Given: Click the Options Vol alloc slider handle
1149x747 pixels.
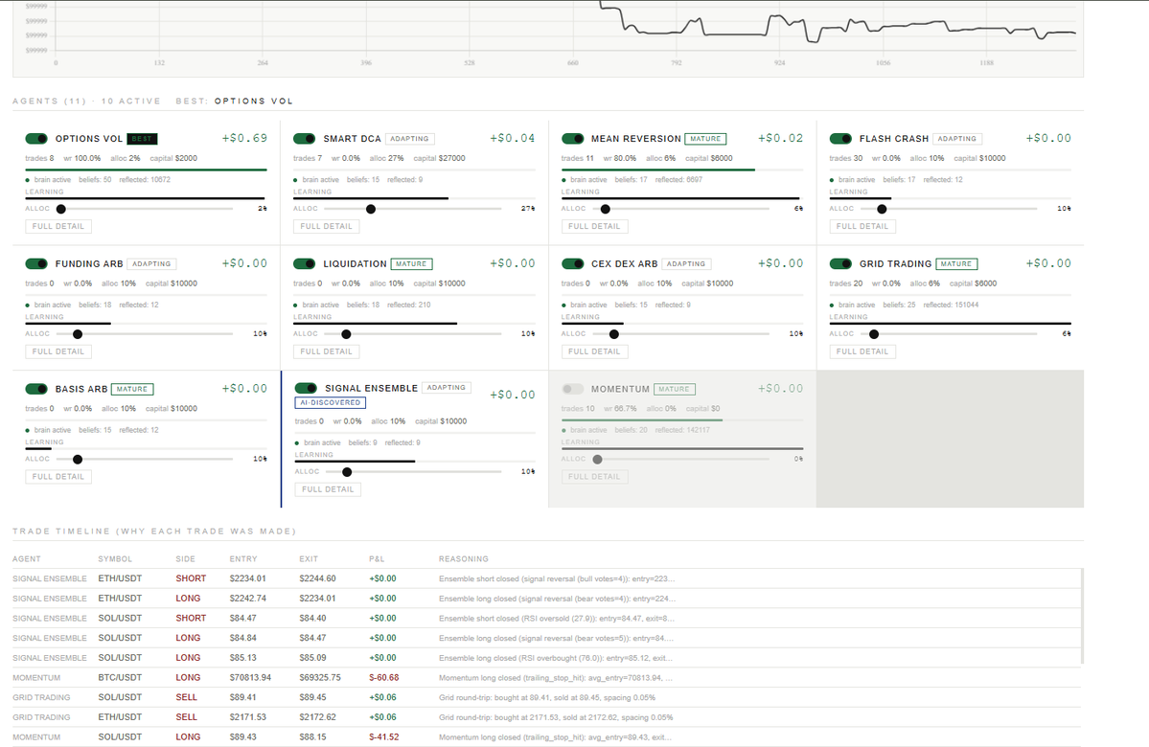Looking at the screenshot, I should click(60, 210).
